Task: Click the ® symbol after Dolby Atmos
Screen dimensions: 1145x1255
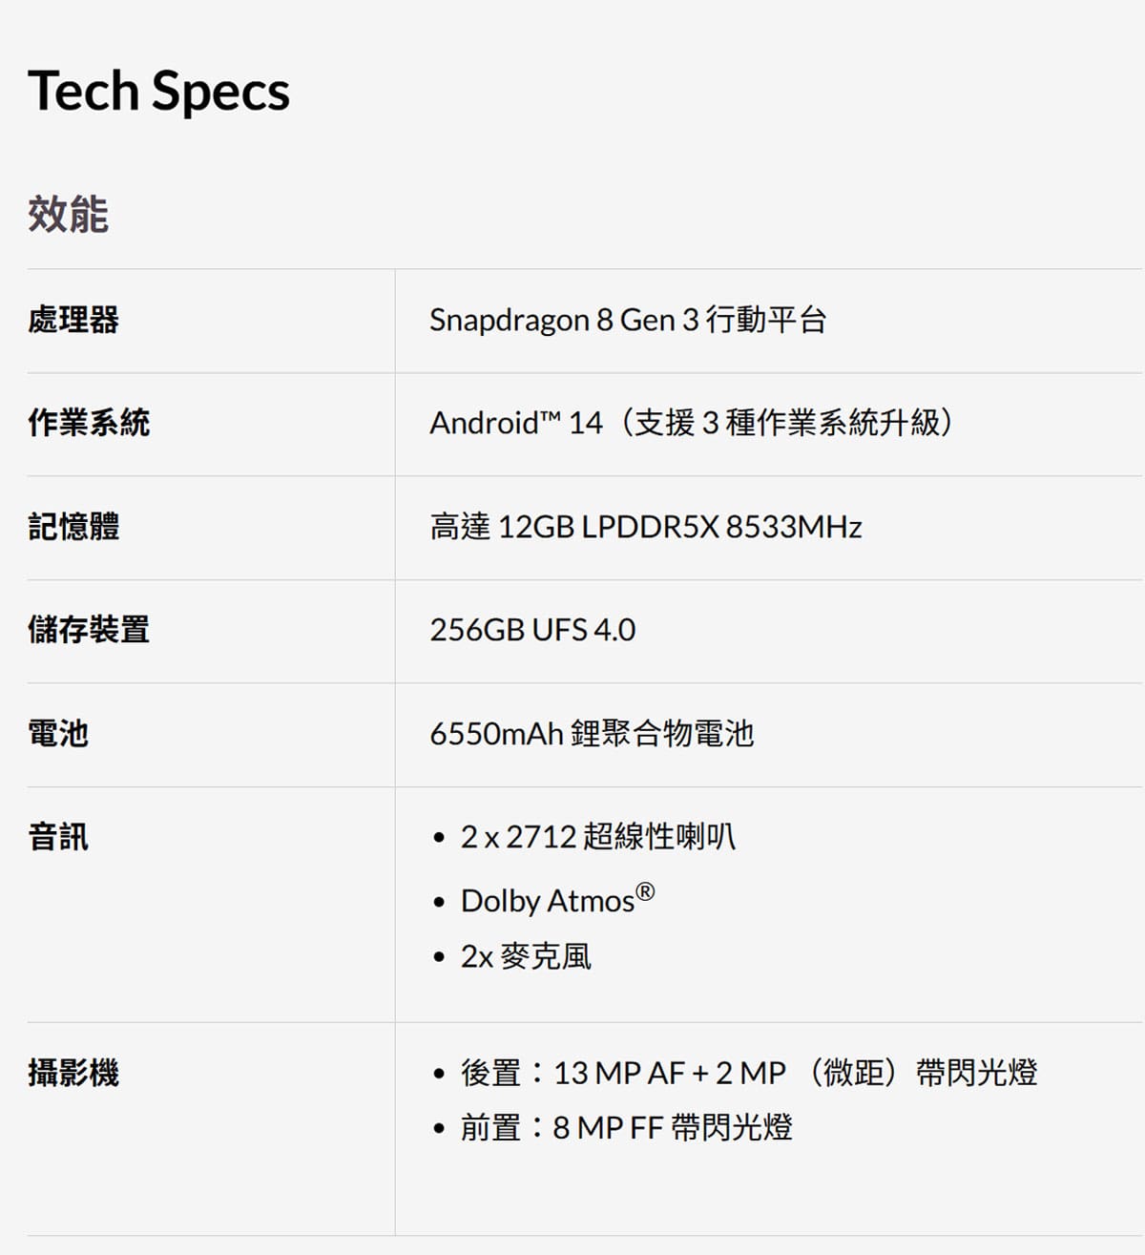Action: (x=646, y=892)
